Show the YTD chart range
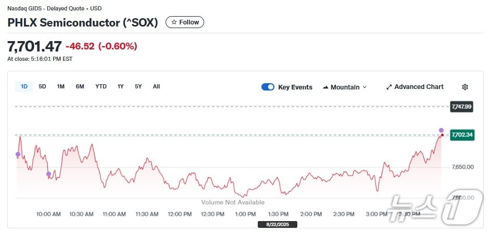 [100, 86]
